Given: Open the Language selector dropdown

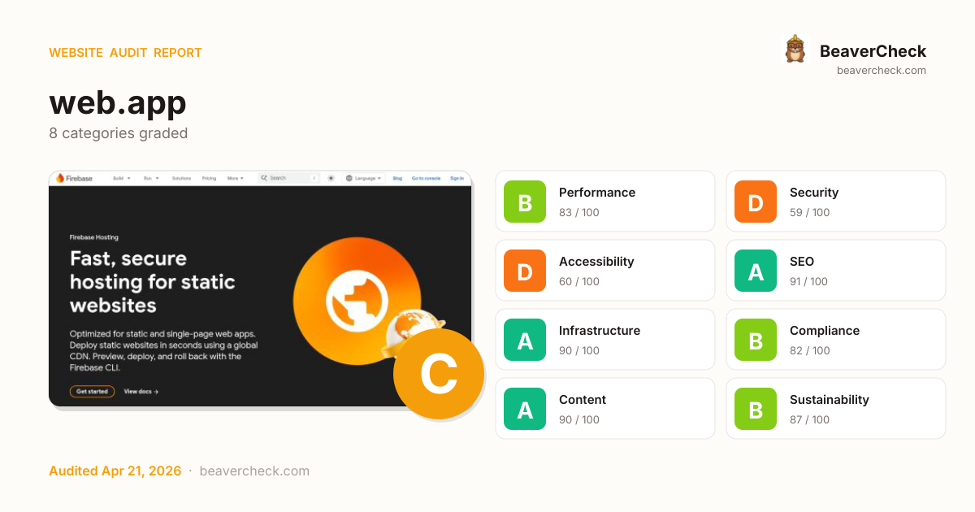Looking at the screenshot, I should click(363, 178).
